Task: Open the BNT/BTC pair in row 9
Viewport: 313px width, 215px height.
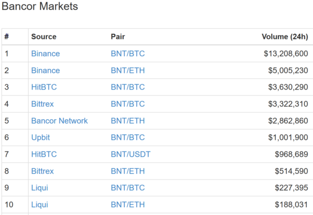Action: [128, 188]
